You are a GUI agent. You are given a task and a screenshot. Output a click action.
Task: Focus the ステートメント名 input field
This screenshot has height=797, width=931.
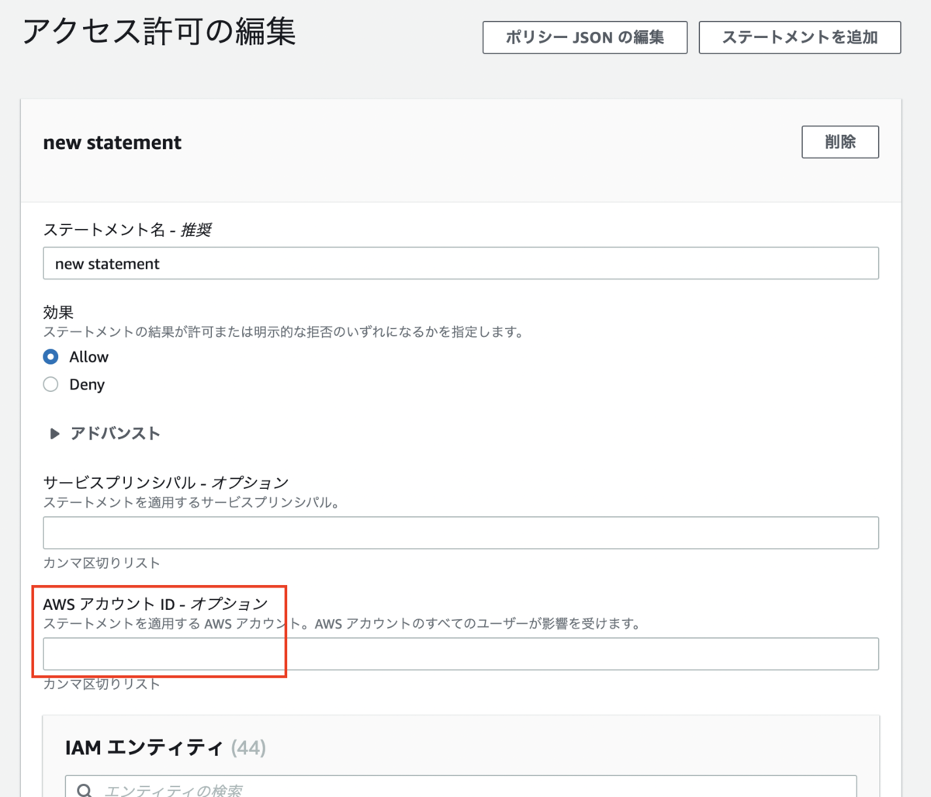[x=461, y=264]
